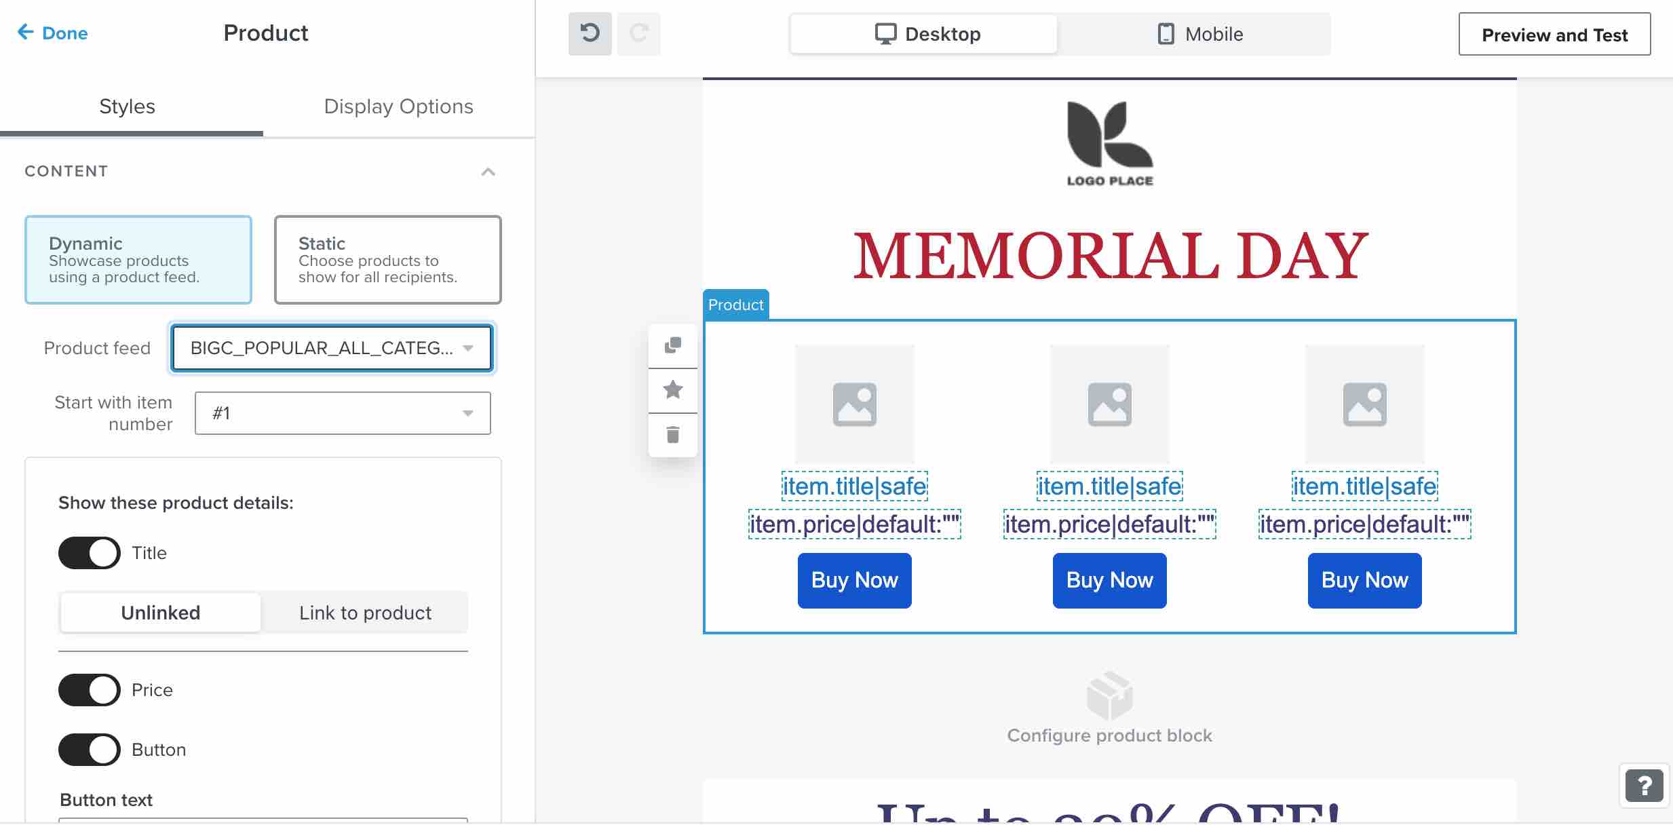Toggle the Button display switch
This screenshot has height=825, width=1673.
click(x=88, y=749)
